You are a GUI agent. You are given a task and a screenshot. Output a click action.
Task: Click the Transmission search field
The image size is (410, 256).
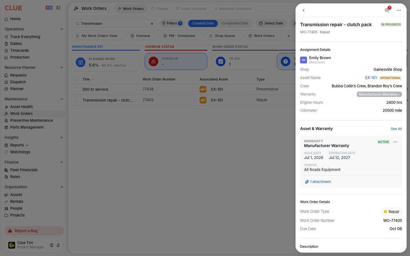pos(114,24)
